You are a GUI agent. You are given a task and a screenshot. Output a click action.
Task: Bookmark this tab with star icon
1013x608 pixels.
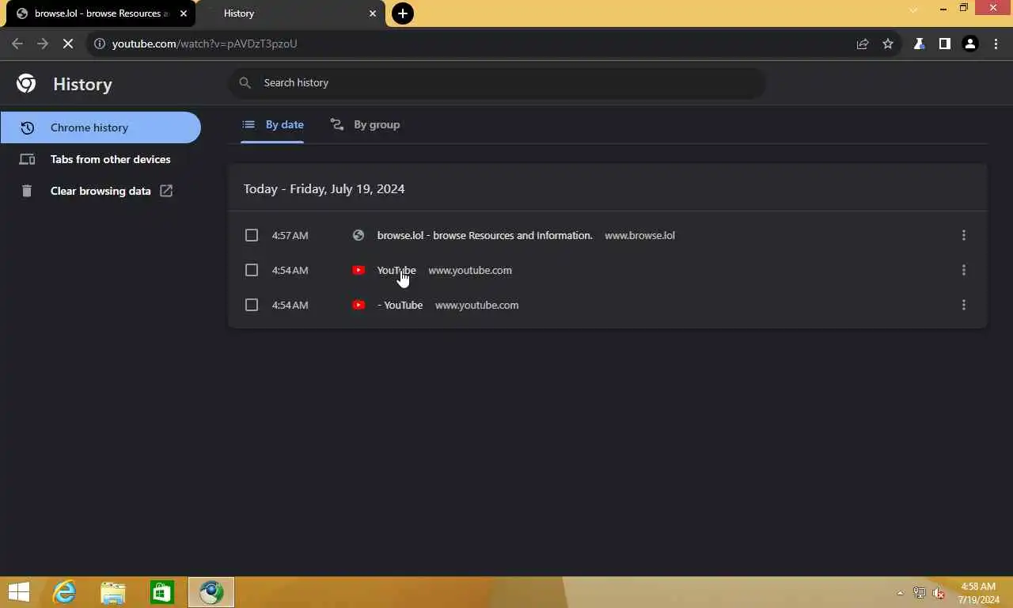coord(888,44)
